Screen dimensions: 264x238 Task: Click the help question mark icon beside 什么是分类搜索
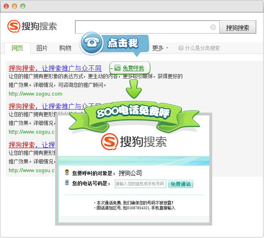click(x=181, y=48)
